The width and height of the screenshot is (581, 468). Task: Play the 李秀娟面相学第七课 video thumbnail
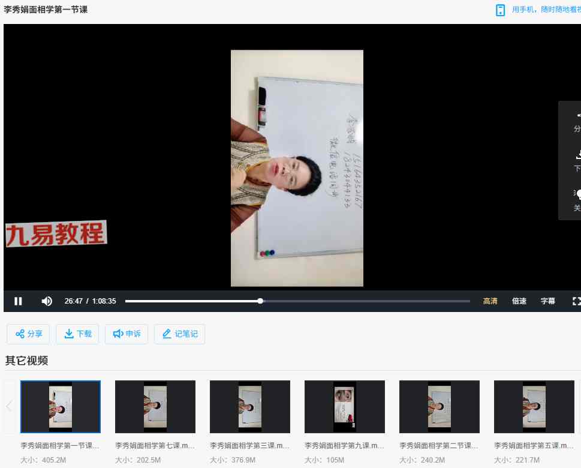pos(155,406)
